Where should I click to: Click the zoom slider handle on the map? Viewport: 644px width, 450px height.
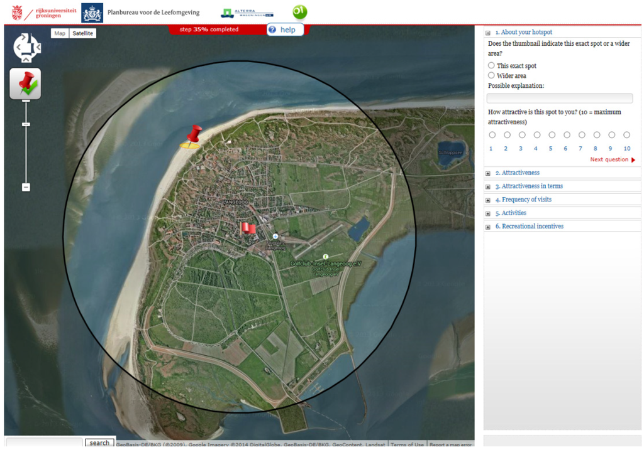click(26, 125)
